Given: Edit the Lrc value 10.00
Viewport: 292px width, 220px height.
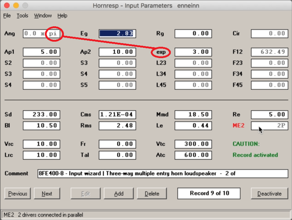Looking at the screenshot, I should click(42, 155).
